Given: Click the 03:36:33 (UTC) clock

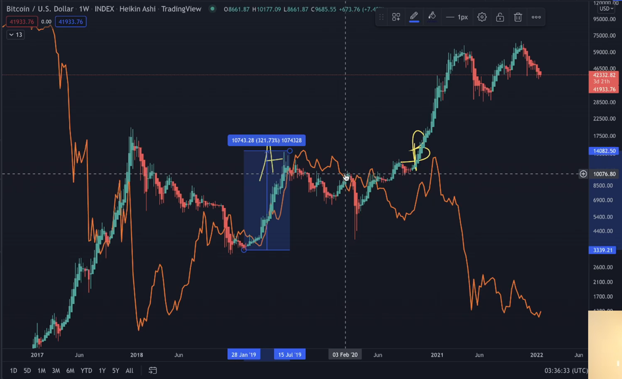Looking at the screenshot, I should coord(566,371).
